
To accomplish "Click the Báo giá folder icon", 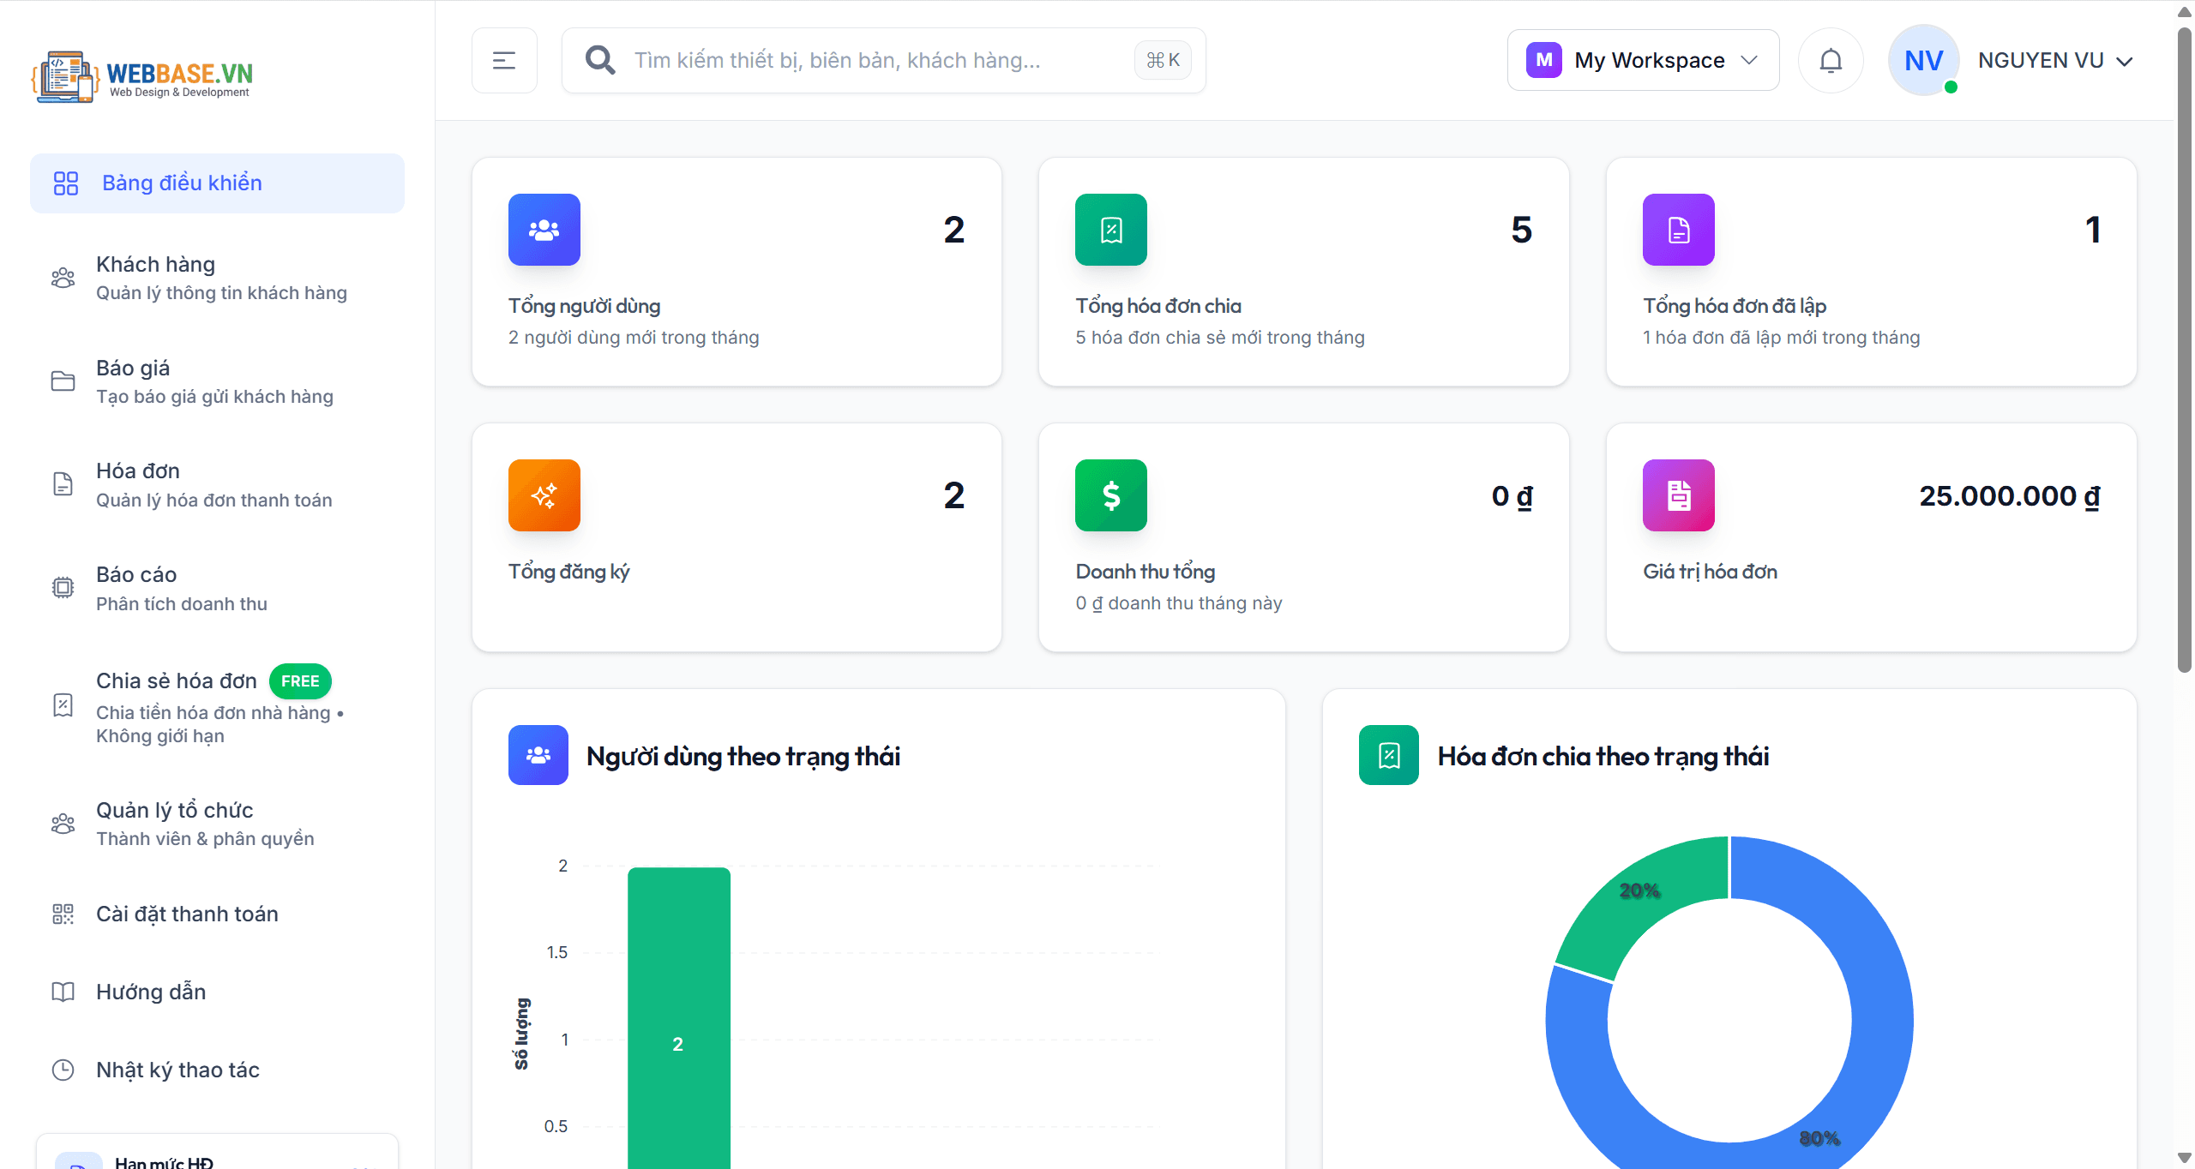I will 63,381.
